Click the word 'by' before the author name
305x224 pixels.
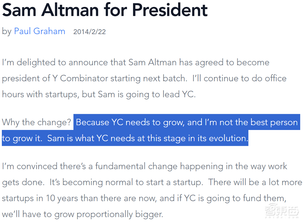tap(7, 31)
